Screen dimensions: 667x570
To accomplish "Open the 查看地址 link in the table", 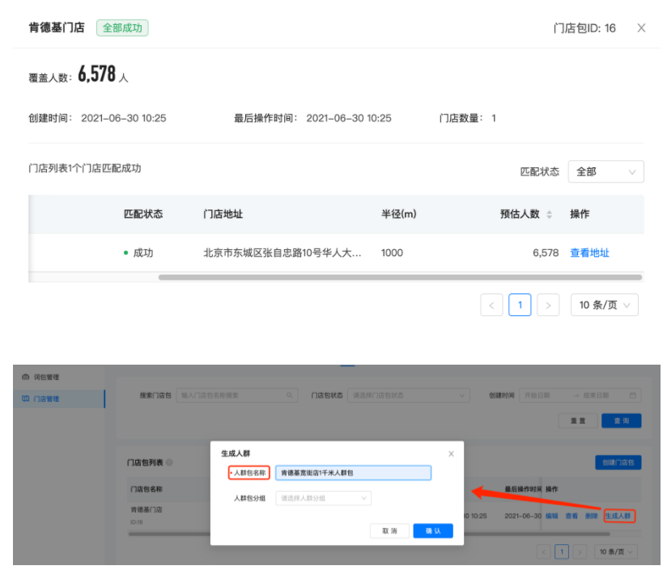I will 588,252.
